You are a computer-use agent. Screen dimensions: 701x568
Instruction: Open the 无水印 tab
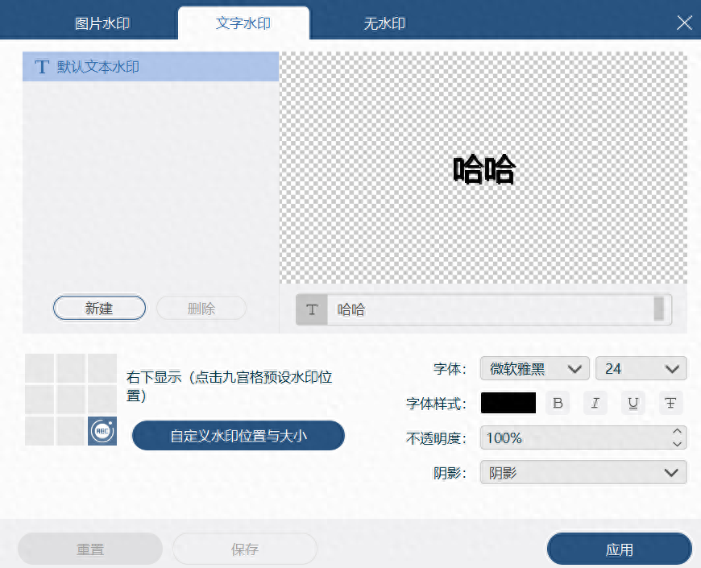coord(384,23)
